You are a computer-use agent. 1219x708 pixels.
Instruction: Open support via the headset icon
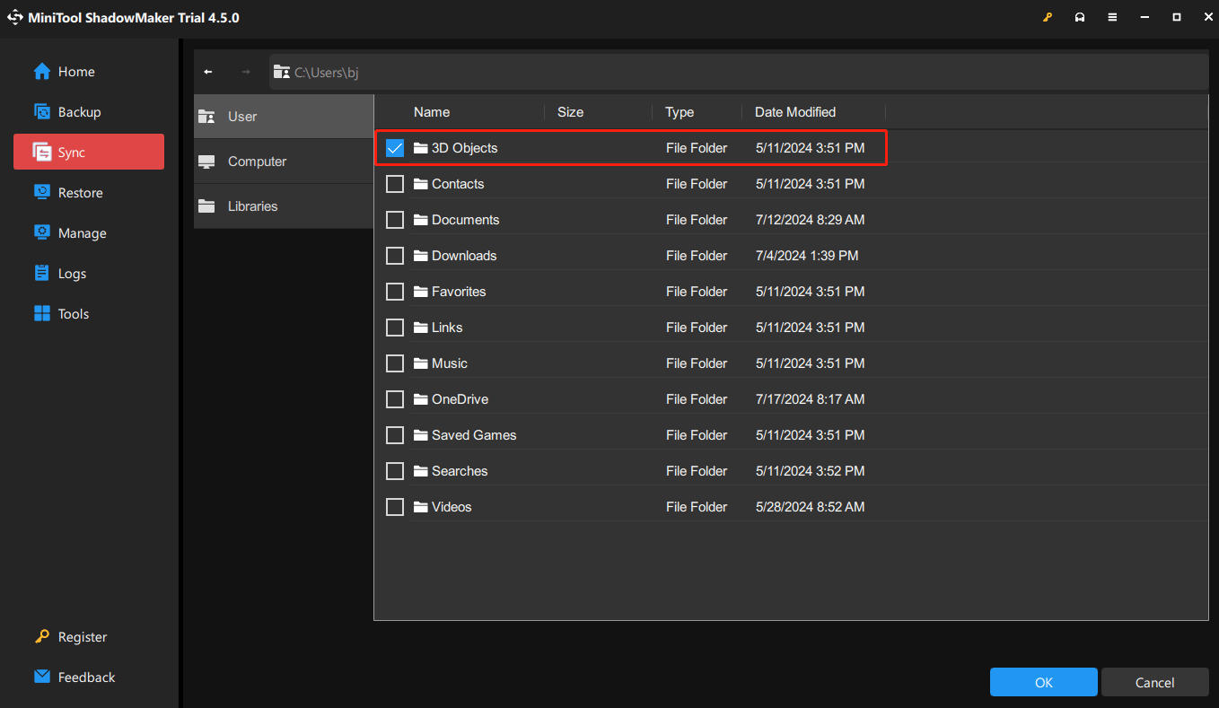[1080, 16]
